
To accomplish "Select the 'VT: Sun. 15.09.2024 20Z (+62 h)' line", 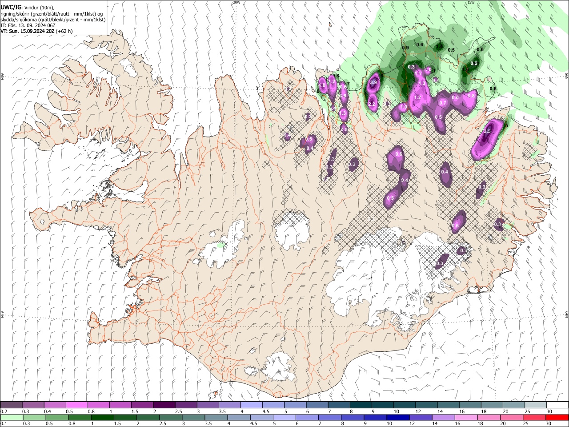I will point(37,31).
